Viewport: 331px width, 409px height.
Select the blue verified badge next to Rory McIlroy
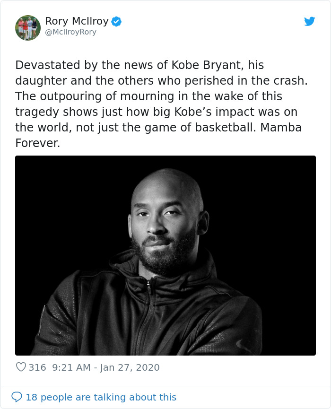(116, 21)
